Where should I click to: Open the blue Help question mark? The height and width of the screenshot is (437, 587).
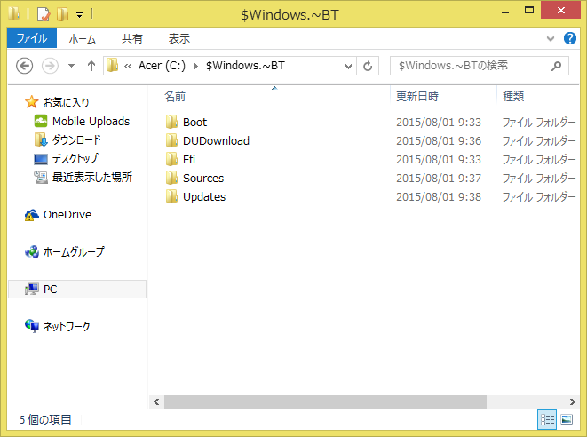click(570, 38)
